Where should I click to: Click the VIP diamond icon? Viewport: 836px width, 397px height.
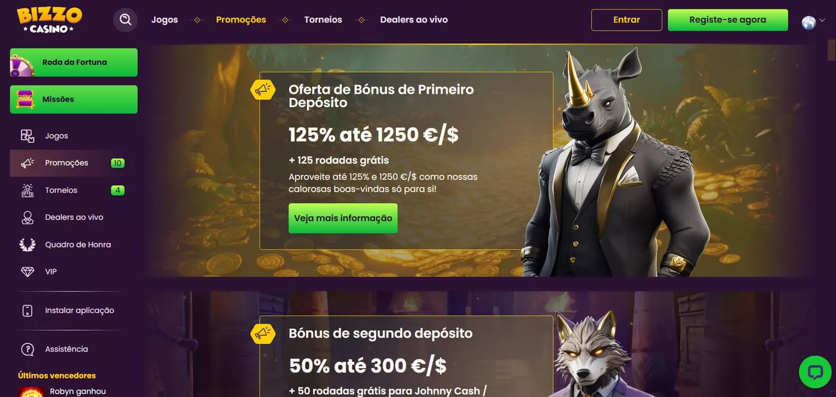[27, 272]
